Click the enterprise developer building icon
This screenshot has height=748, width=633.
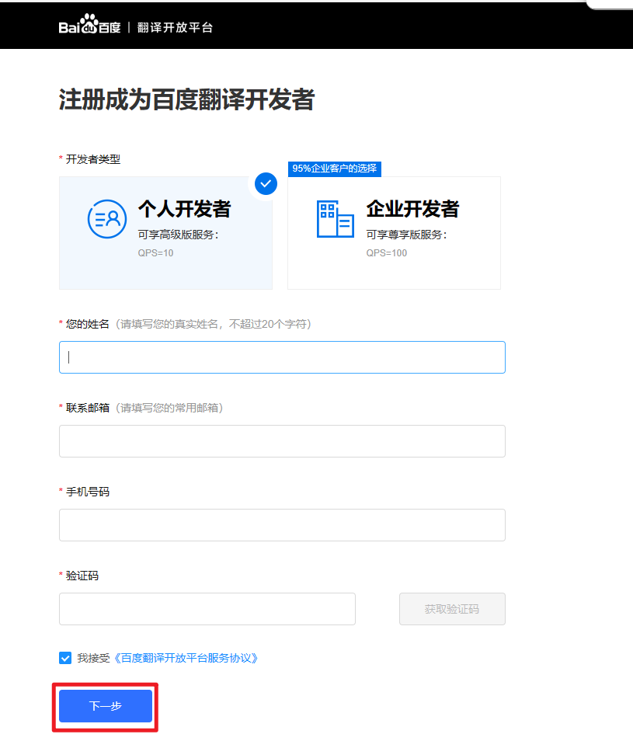[x=335, y=219]
